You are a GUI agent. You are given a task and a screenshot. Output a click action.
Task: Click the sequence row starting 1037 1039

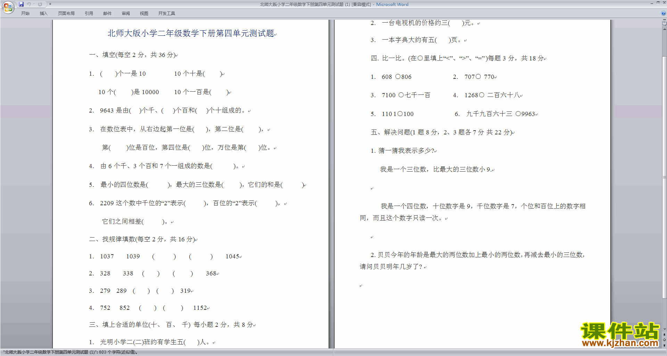[x=165, y=256]
